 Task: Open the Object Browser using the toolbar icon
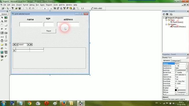tap(64, 8)
